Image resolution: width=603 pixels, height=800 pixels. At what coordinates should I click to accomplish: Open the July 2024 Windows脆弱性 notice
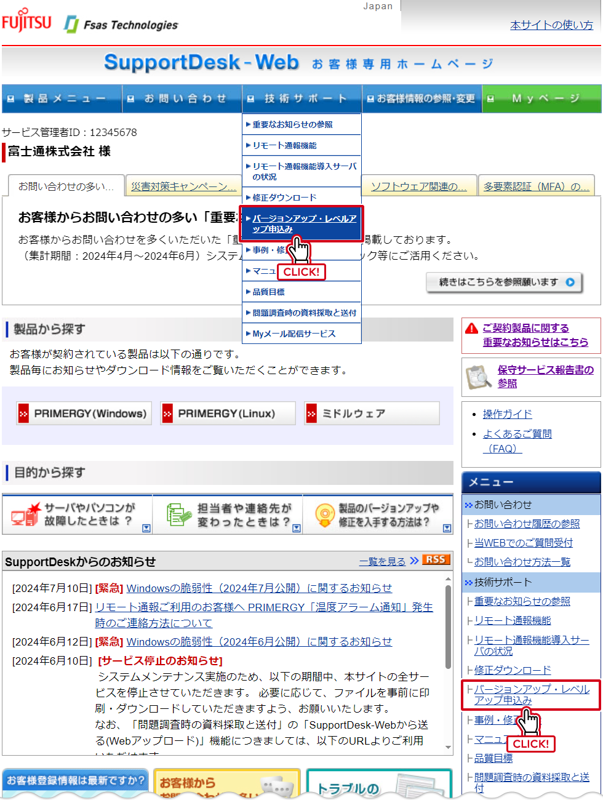[259, 588]
